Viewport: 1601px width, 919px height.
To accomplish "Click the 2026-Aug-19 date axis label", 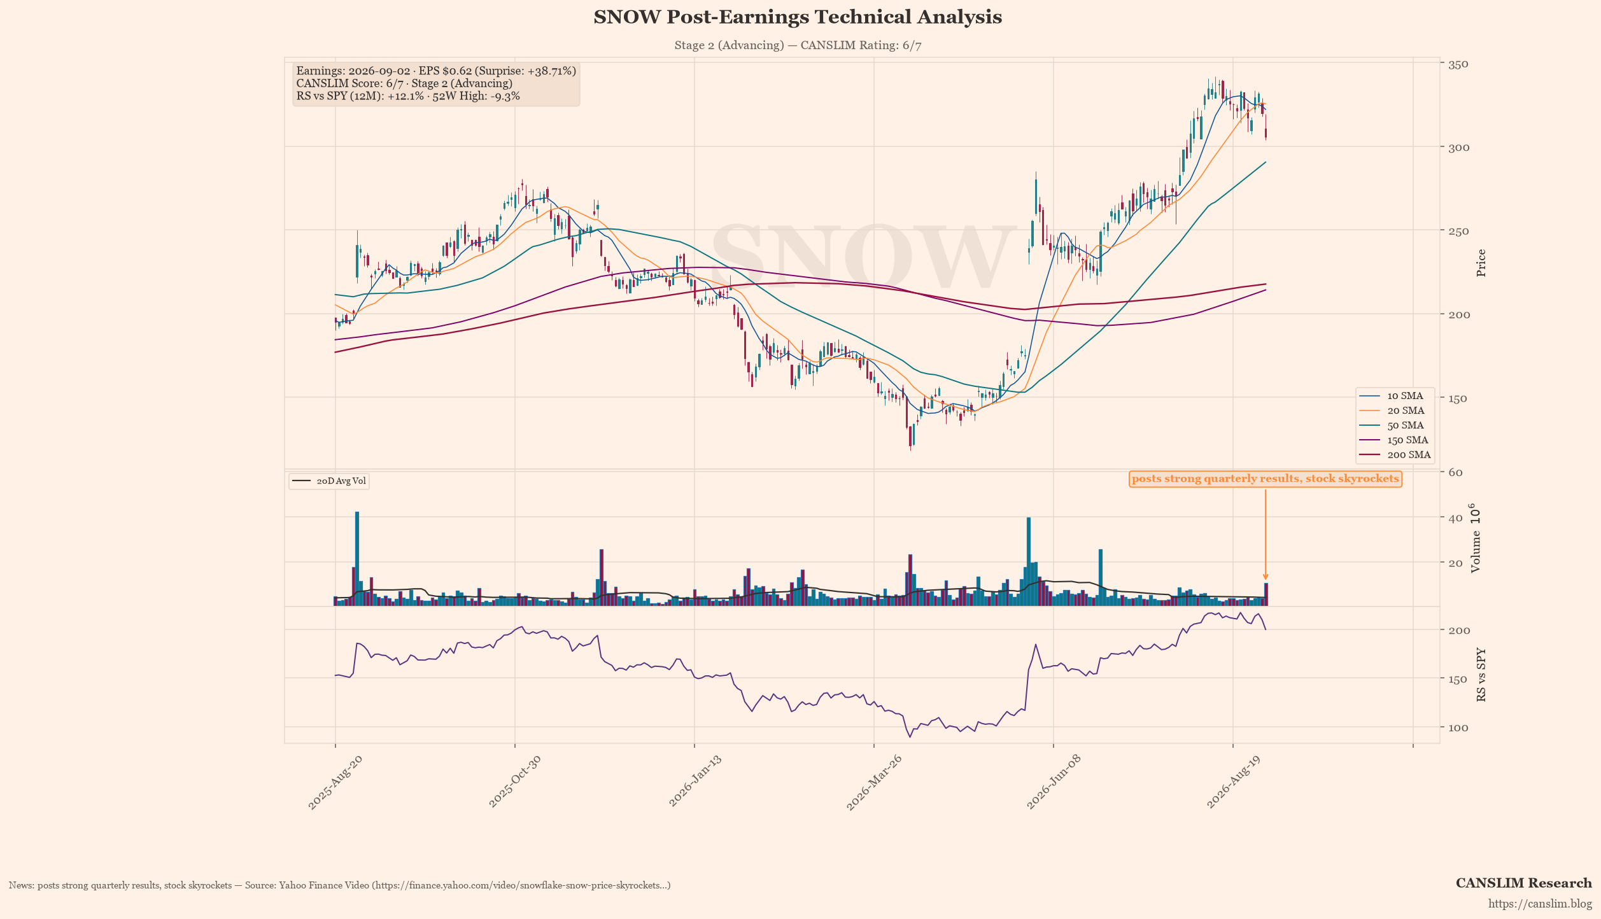I will pos(1233,782).
